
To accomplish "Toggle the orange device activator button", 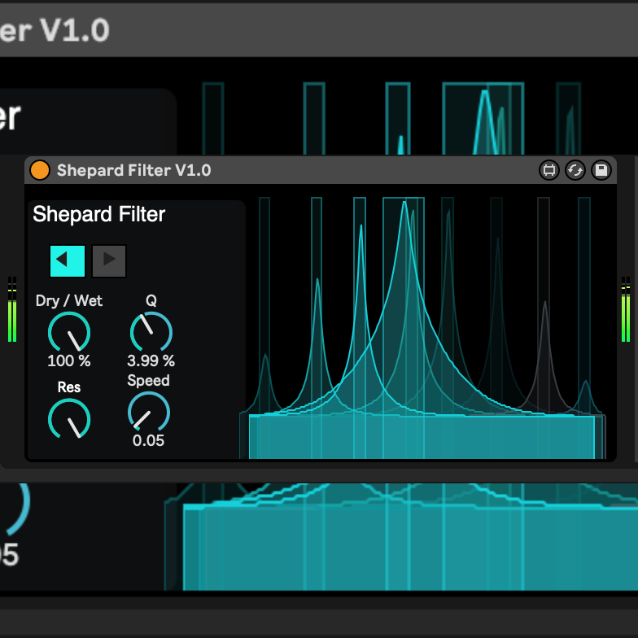I will coord(39,170).
